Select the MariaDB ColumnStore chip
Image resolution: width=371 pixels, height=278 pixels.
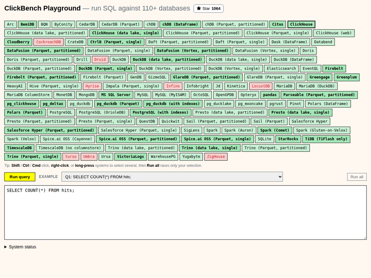click(x=28, y=95)
